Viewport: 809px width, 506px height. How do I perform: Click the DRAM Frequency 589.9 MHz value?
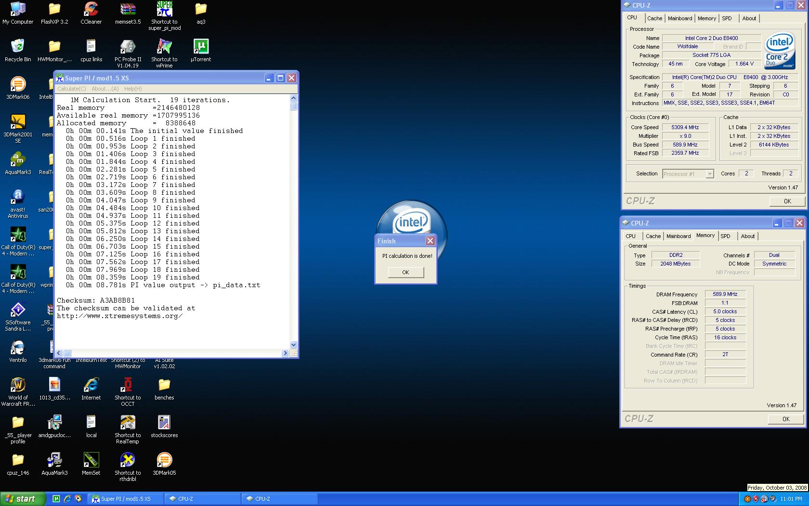pyautogui.click(x=725, y=294)
